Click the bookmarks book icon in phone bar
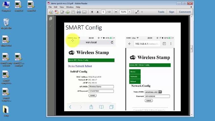 101,107
